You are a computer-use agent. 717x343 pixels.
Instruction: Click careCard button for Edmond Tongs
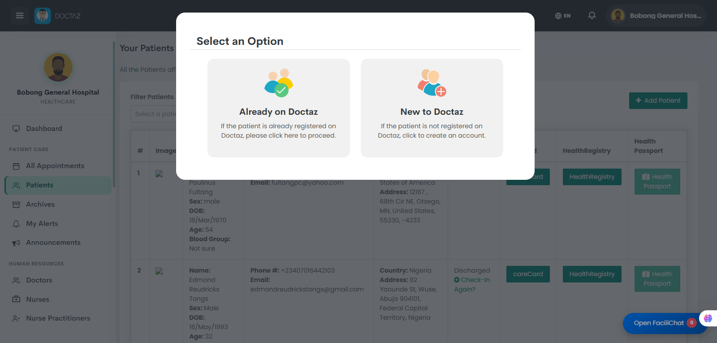[528, 274]
